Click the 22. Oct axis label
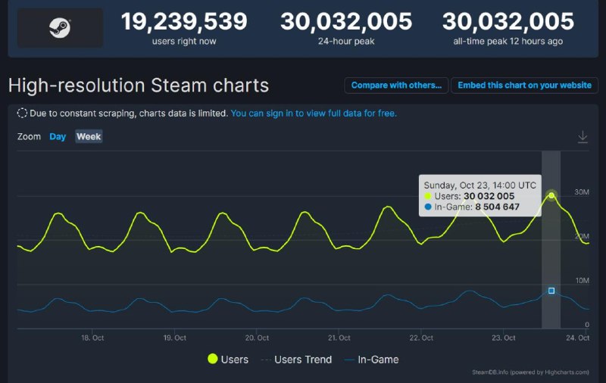 [421, 338]
